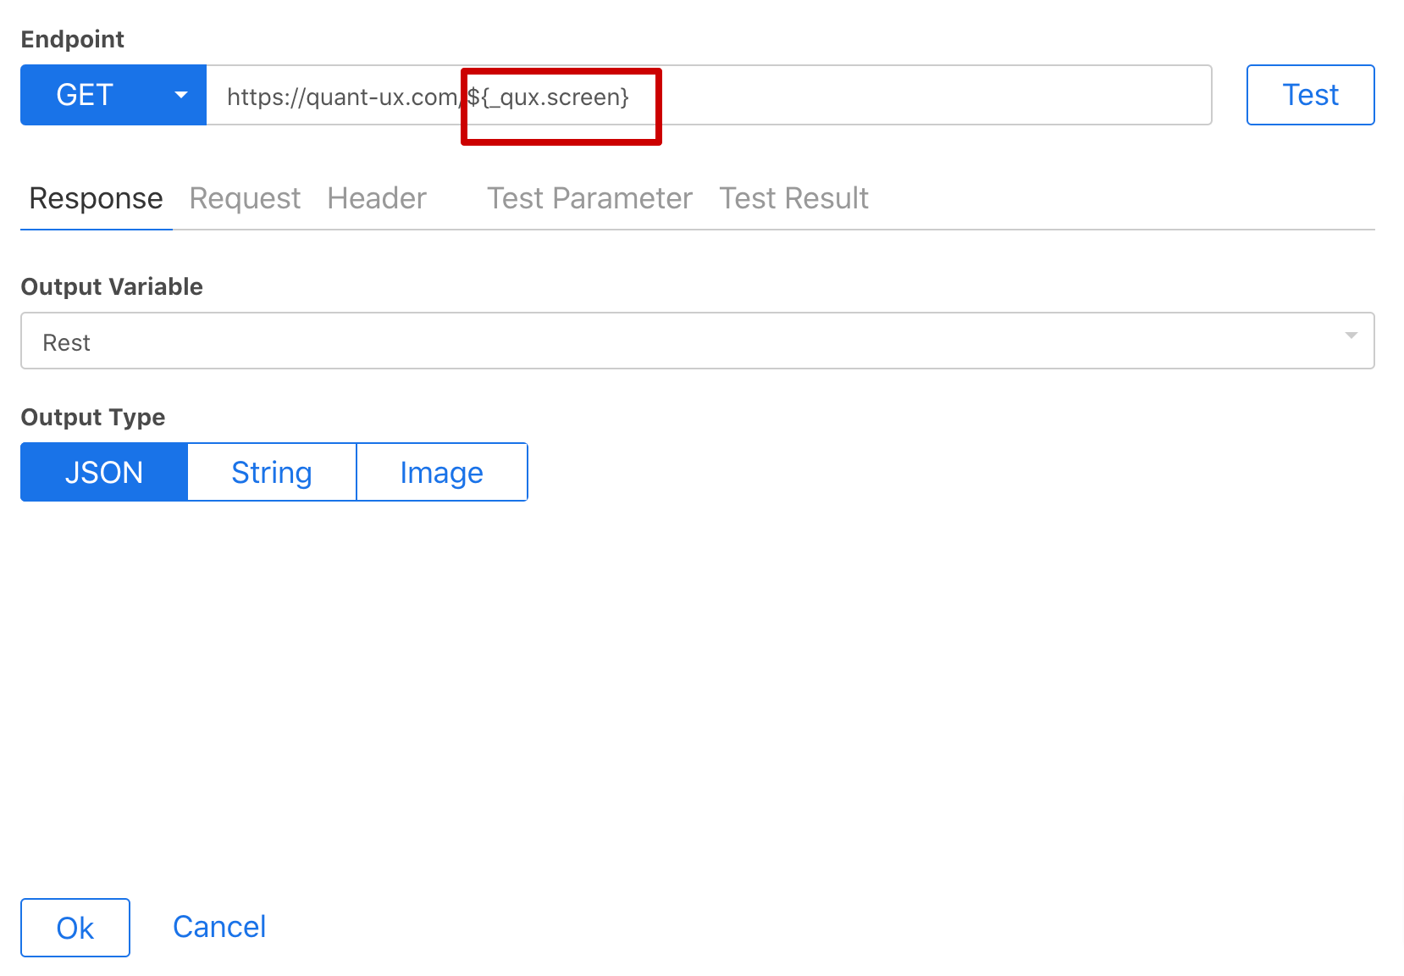Open the Test Result tab
The height and width of the screenshot is (976, 1404).
(x=793, y=198)
